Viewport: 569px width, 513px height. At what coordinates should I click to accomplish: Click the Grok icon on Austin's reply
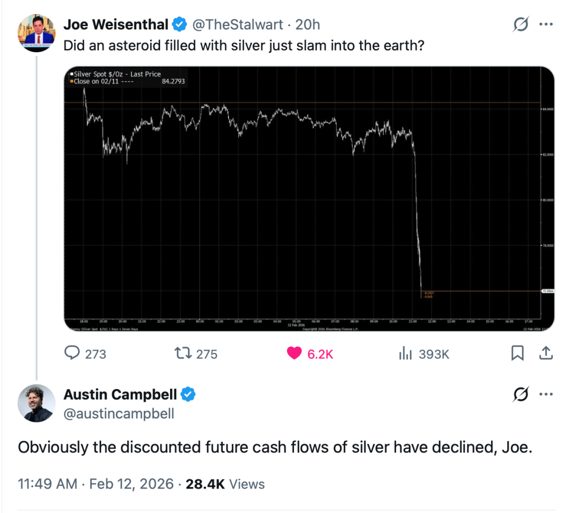pyautogui.click(x=521, y=395)
